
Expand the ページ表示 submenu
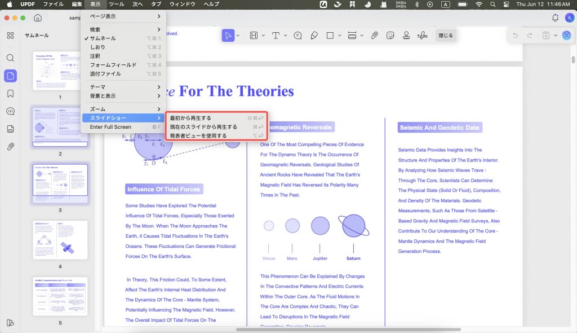pyautogui.click(x=123, y=16)
